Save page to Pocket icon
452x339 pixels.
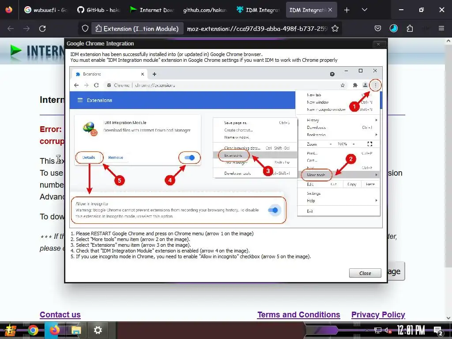[x=378, y=28]
